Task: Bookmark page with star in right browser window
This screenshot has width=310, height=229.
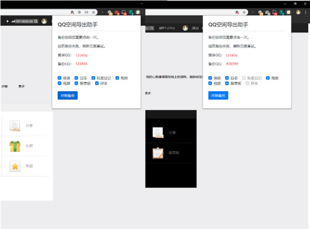Action: 244,12
